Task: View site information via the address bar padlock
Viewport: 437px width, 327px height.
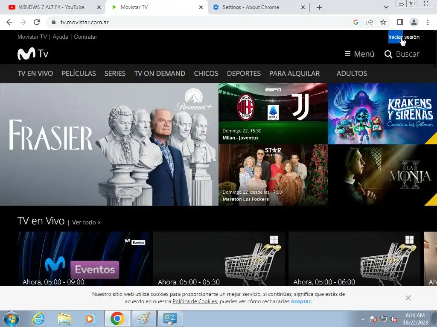Action: click(x=54, y=22)
